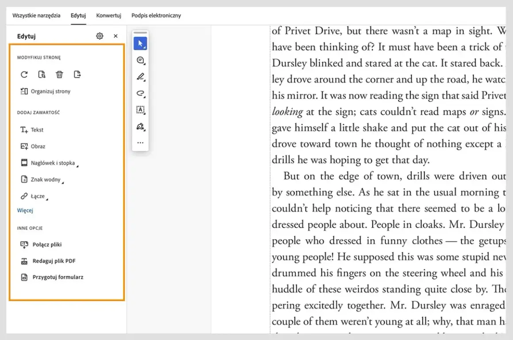Click the Nagłówek i stopka icon
513x340 pixels.
click(x=24, y=163)
